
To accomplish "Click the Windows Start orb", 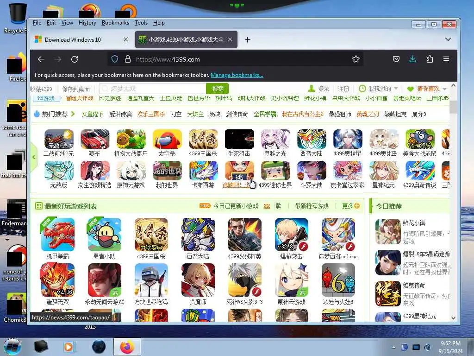I will pyautogui.click(x=12, y=347).
